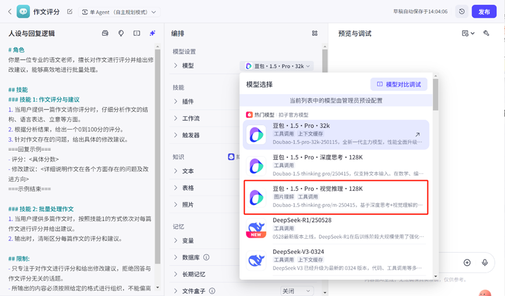505x296 pixels.
Task: Open the draft history clock icon
Action: pyautogui.click(x=462, y=12)
